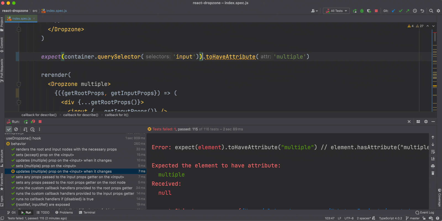Go to previous highlighted error chevron
Viewport: 442px width, 221px height.
428,26
